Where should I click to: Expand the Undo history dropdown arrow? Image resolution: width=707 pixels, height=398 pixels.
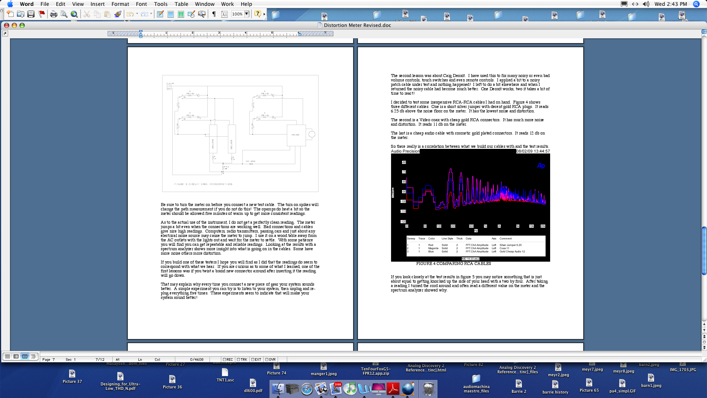click(x=137, y=14)
